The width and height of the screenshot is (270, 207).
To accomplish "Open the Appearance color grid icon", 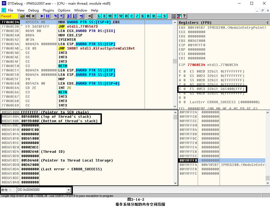I will tap(179, 16).
